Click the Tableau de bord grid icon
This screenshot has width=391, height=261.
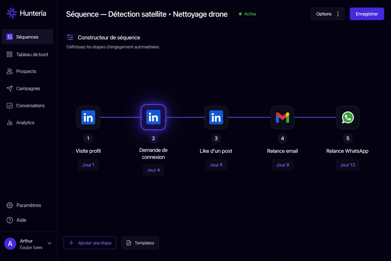(x=10, y=54)
